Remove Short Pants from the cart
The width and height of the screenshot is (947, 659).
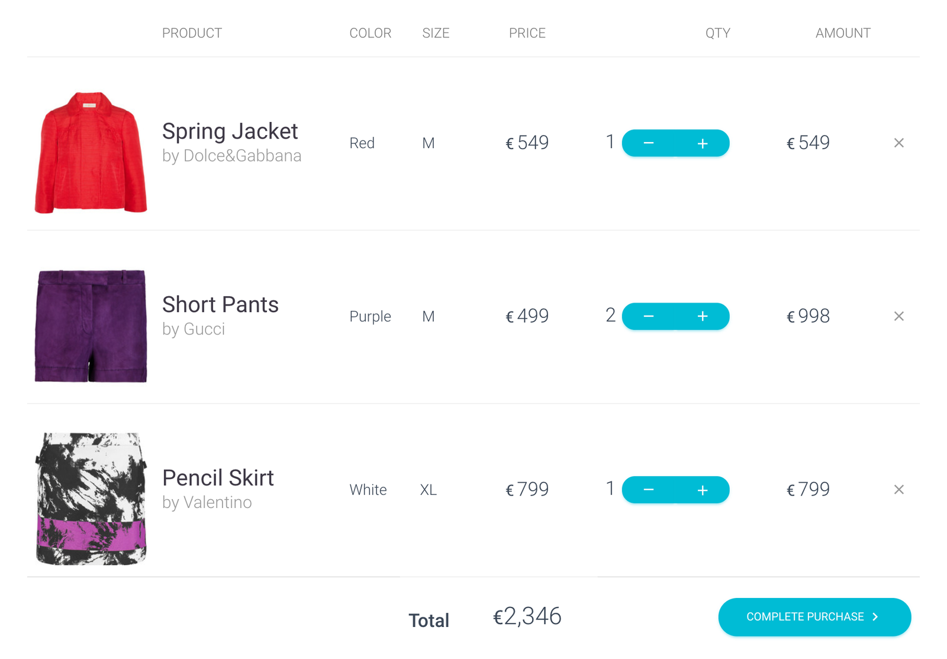(898, 316)
